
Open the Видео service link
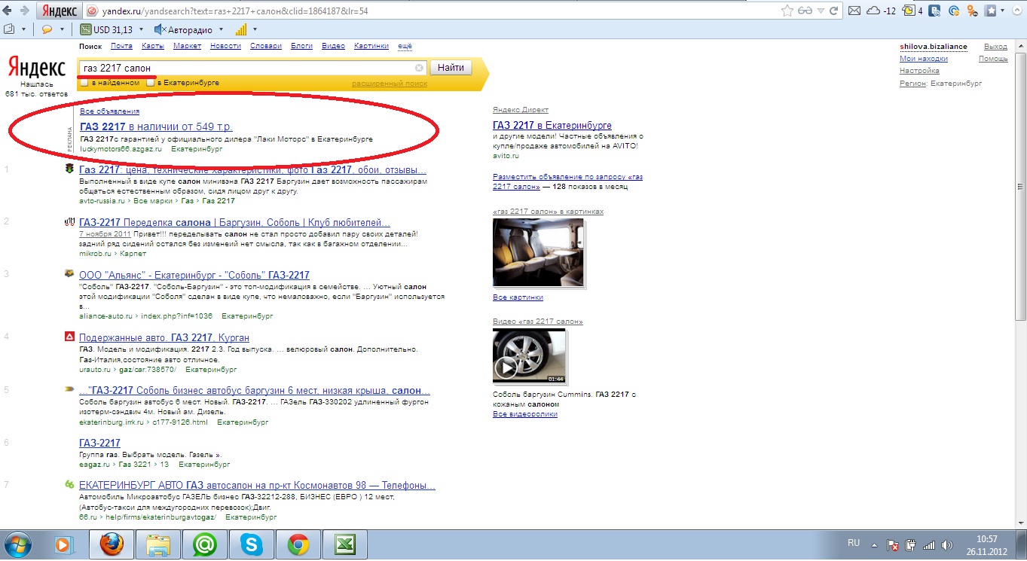pos(333,46)
